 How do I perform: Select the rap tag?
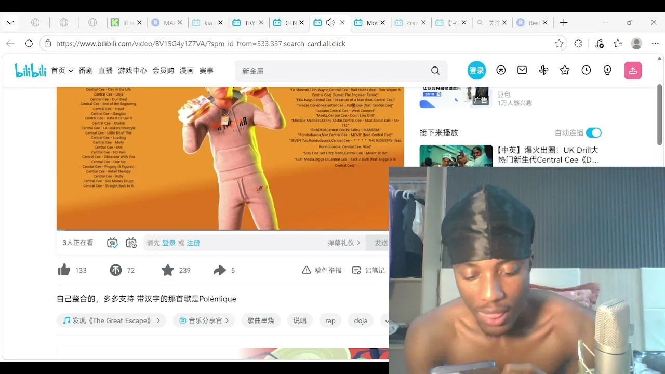pos(330,320)
